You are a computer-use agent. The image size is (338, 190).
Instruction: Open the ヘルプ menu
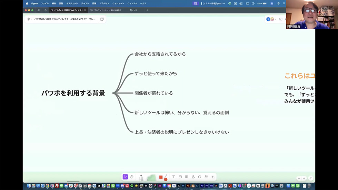143,3
